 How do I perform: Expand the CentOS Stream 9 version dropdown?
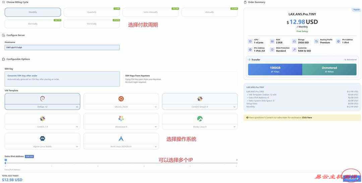200,107
